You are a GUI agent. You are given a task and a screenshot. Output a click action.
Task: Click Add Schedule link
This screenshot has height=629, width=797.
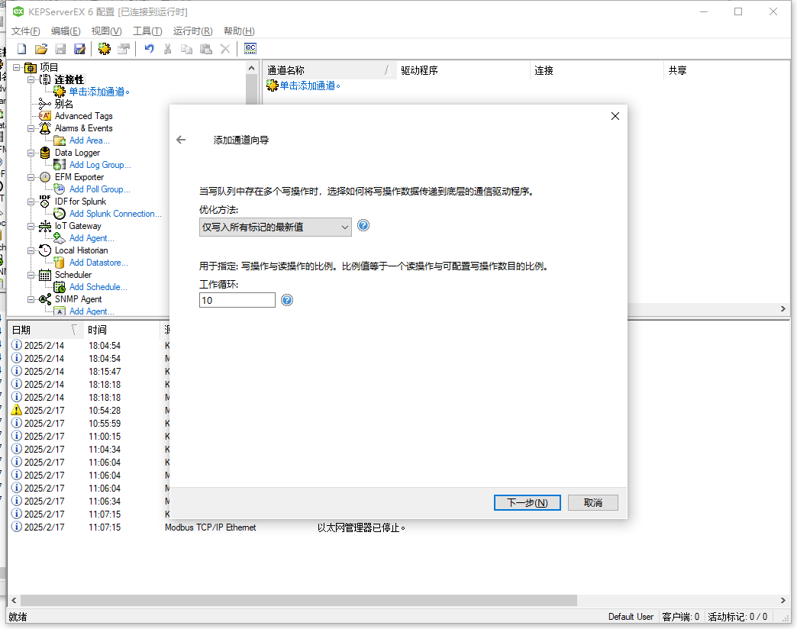(x=98, y=286)
